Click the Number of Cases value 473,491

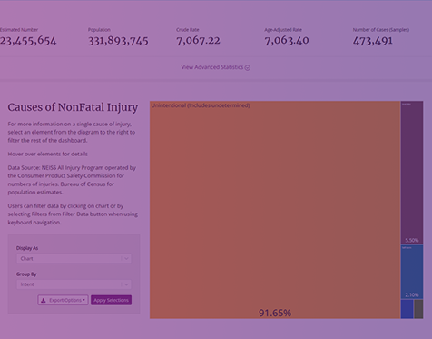pyautogui.click(x=373, y=41)
